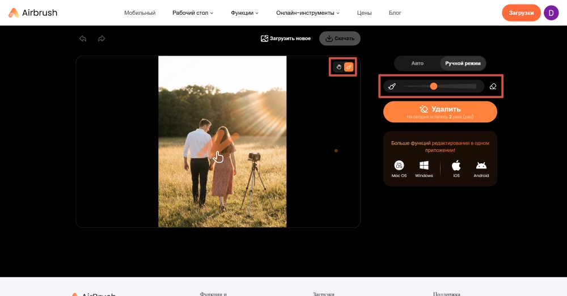Select the eraser tool
Image resolution: width=567 pixels, height=296 pixels.
(x=493, y=86)
